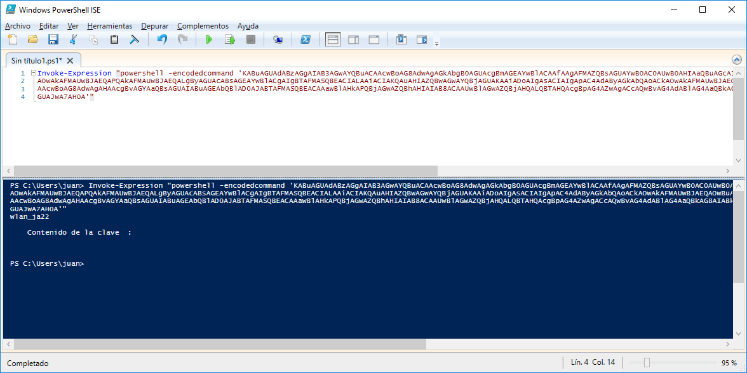Screen dimensions: 747x373
Task: Run the script with green play icon
Action: [208, 39]
